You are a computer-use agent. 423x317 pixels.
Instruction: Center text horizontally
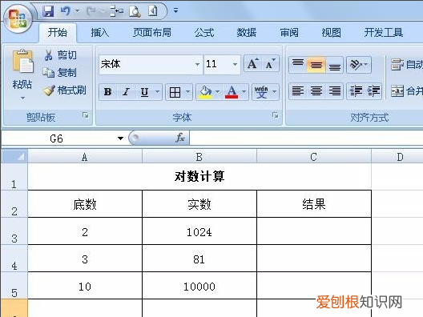(316, 91)
